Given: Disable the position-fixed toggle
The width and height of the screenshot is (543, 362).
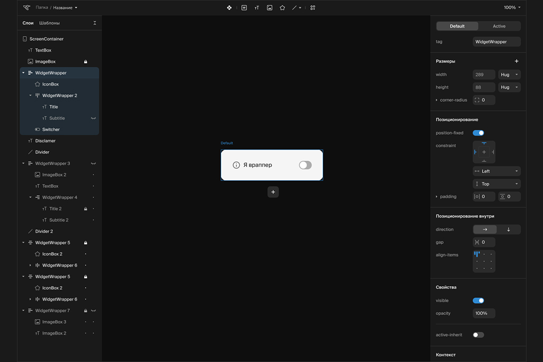Looking at the screenshot, I should [x=478, y=133].
